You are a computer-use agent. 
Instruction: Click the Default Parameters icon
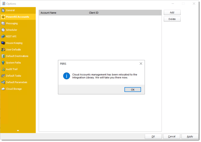[x=3, y=82]
